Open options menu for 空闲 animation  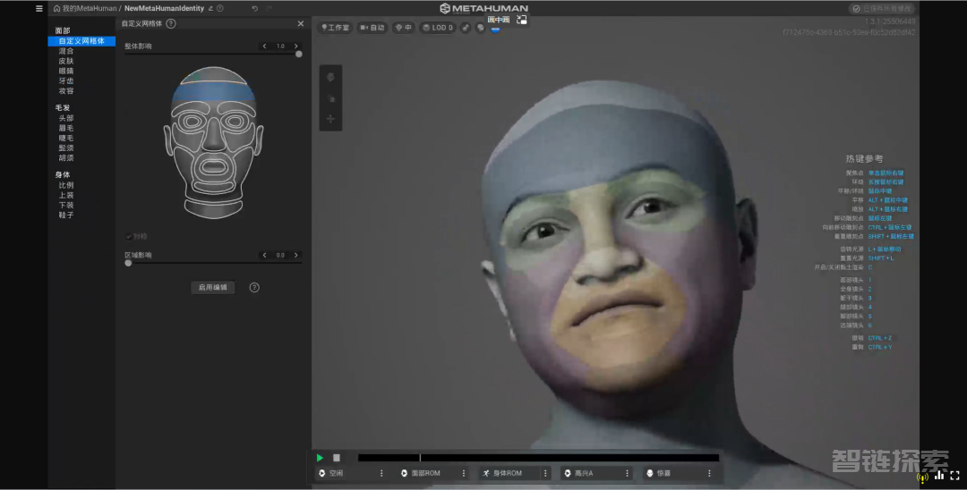(381, 473)
